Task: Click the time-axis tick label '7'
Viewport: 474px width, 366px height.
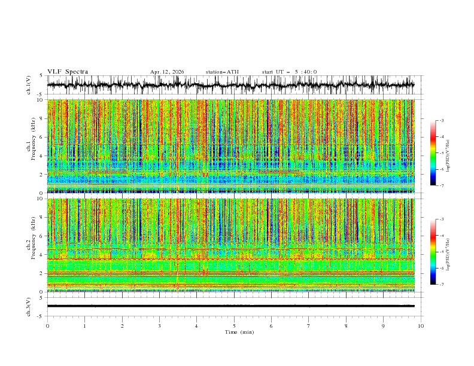Action: (x=309, y=326)
